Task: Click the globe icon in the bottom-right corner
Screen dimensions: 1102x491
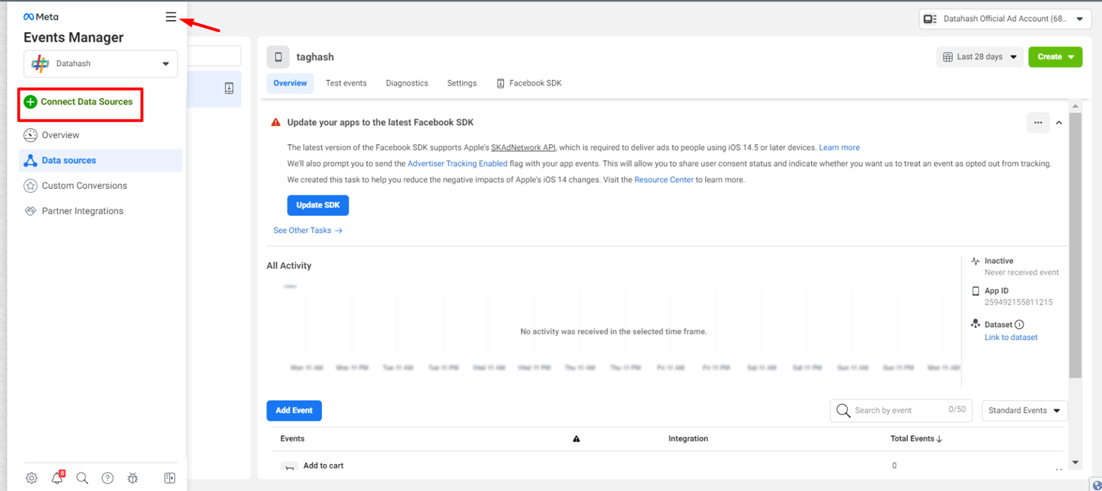Action: pyautogui.click(x=1097, y=486)
